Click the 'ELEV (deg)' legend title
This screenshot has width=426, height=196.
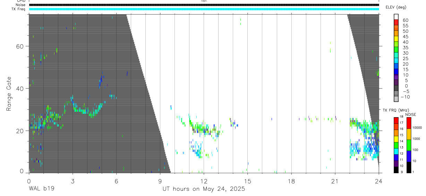click(396, 7)
